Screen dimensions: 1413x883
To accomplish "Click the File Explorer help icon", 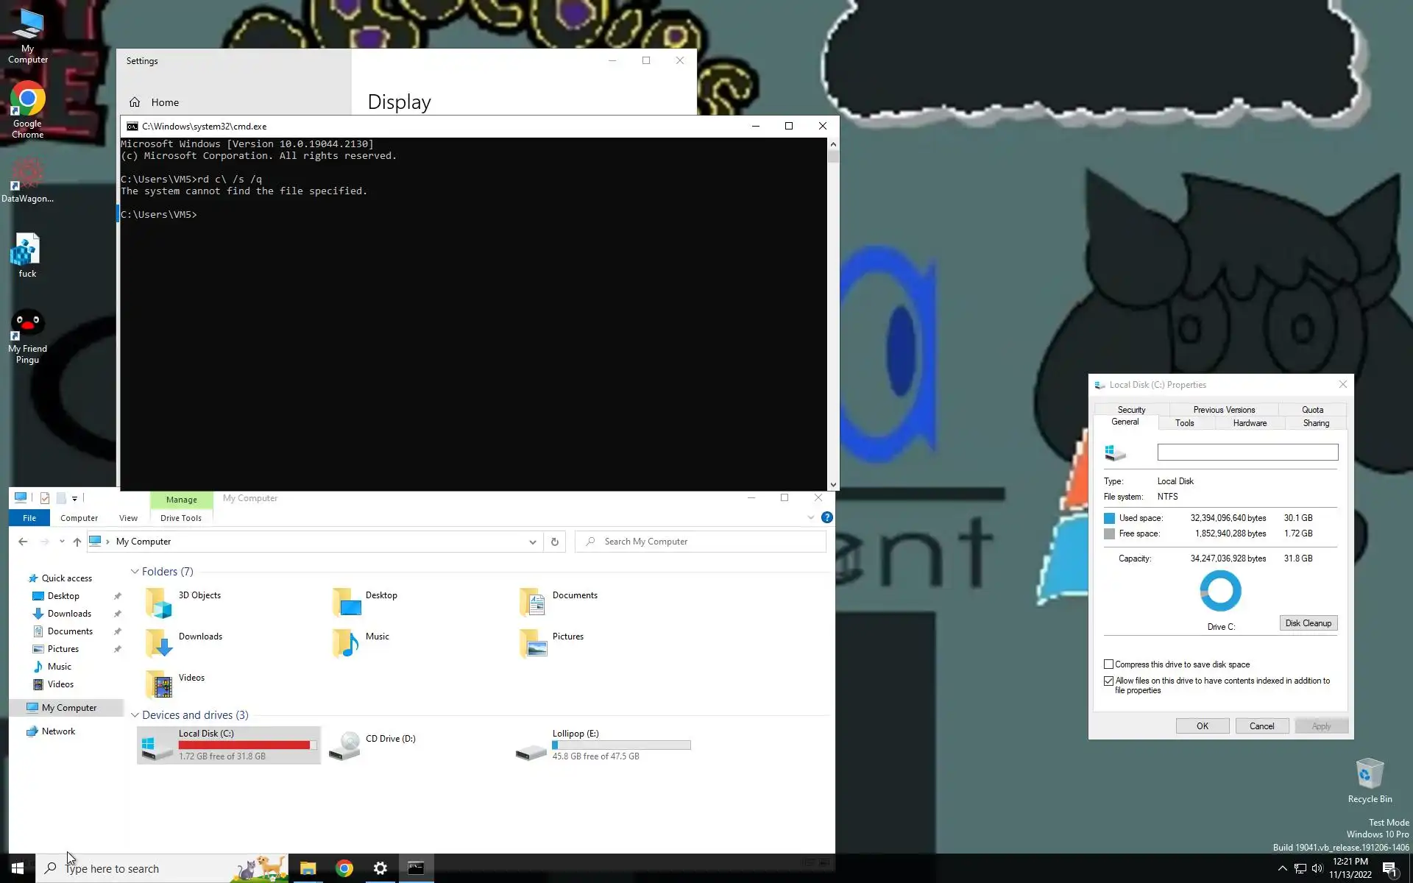I will 826,518.
